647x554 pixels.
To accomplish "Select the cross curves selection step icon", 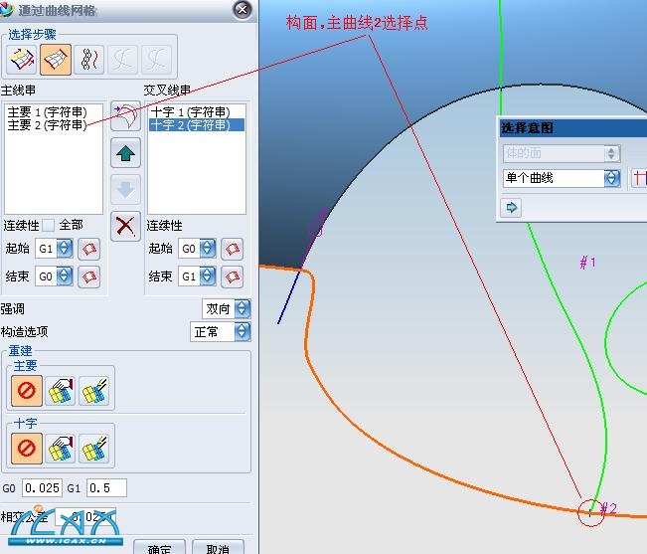I will click(x=56, y=60).
